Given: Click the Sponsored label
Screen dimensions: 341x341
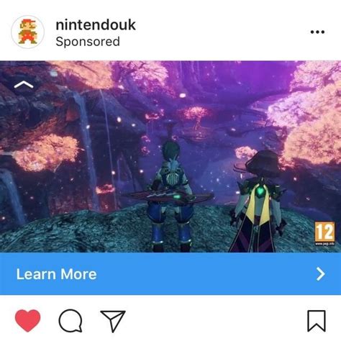Looking at the screenshot, I should click(88, 42).
